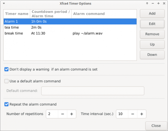Maximize the Timer Options window

point(158,3)
